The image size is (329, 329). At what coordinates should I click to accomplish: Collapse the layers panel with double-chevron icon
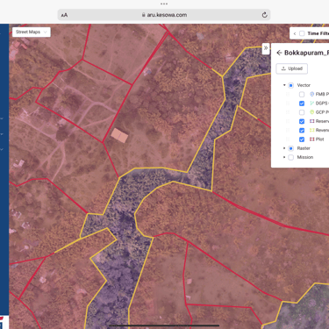266,48
